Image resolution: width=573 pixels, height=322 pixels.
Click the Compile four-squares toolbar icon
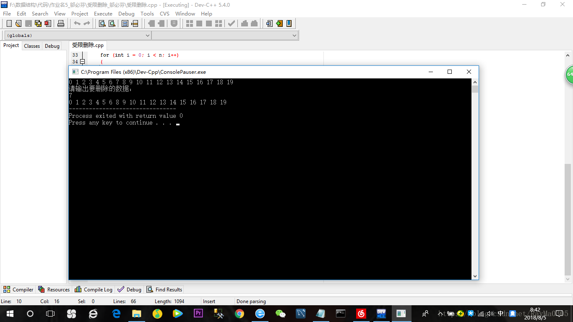click(190, 23)
